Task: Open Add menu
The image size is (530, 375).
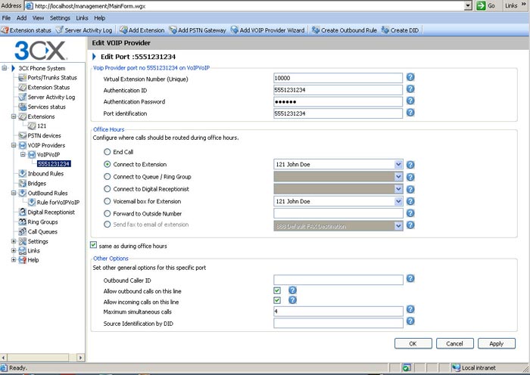Action: (21, 18)
